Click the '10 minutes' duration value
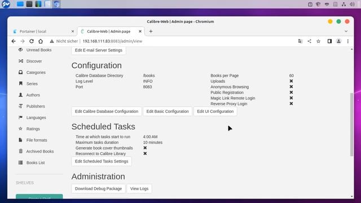This screenshot has width=361, height=203. click(x=153, y=143)
